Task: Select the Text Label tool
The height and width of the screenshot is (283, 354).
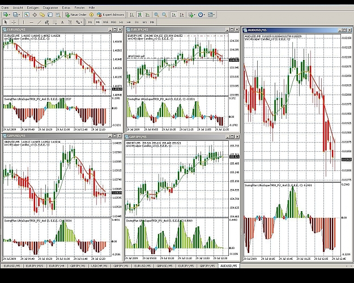Action: point(70,22)
